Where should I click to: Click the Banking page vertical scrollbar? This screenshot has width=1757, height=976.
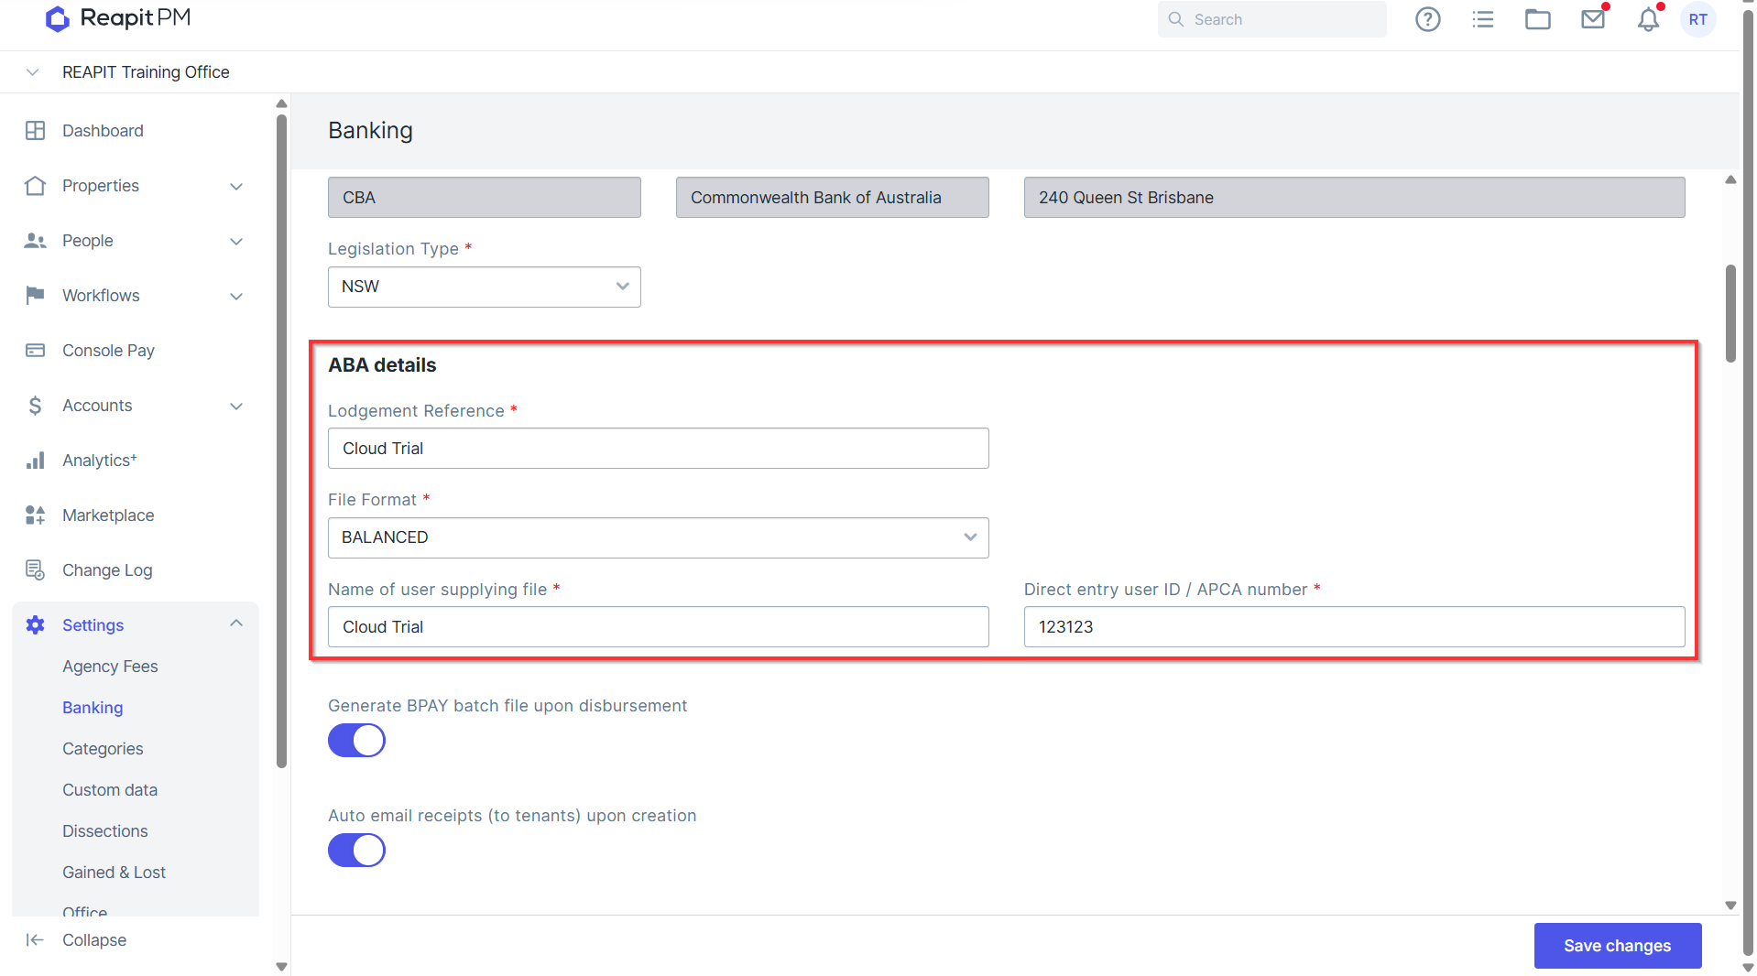1730,314
